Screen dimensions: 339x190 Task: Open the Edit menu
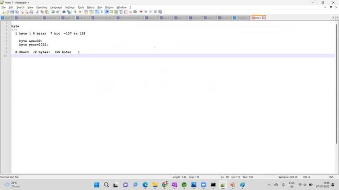point(11,7)
